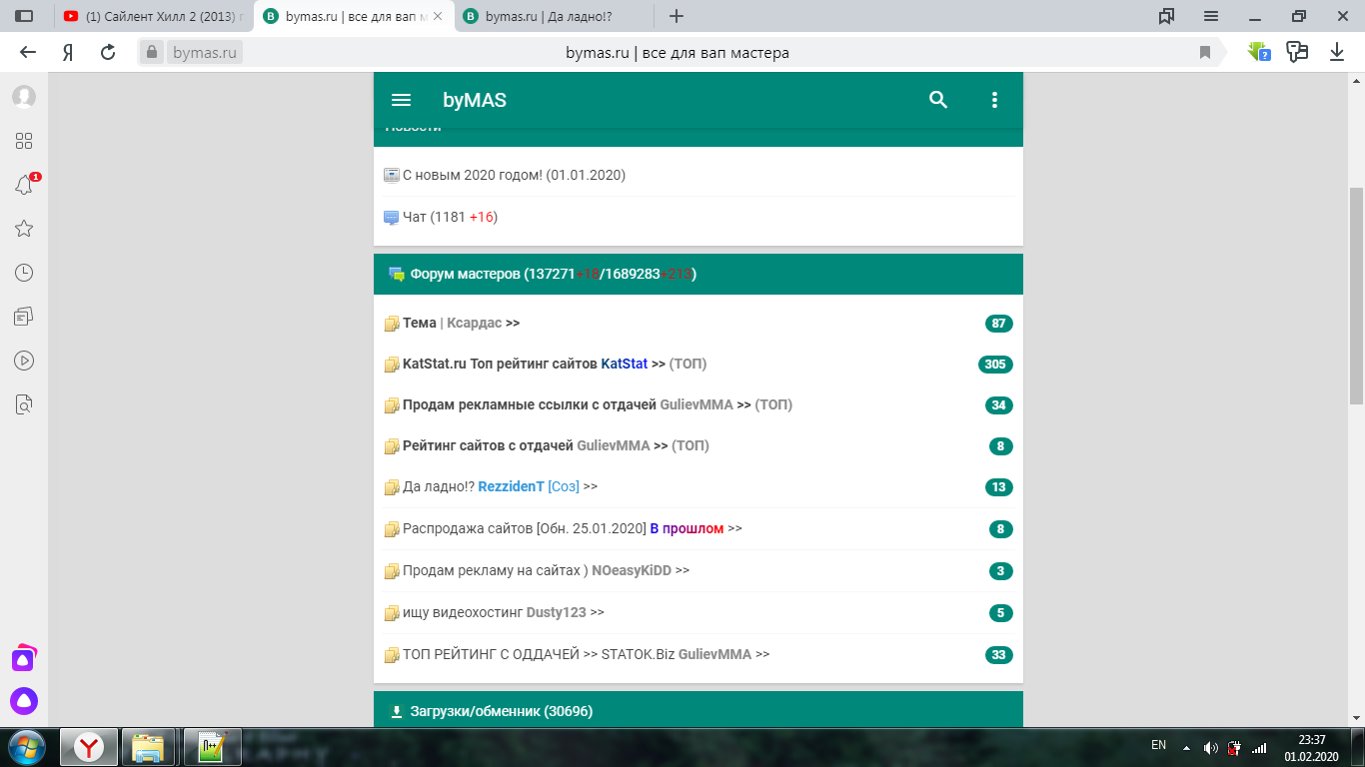Open the byMAS hamburger menu

(x=401, y=100)
